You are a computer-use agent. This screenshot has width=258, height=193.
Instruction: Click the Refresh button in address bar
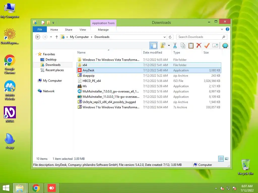170,37
